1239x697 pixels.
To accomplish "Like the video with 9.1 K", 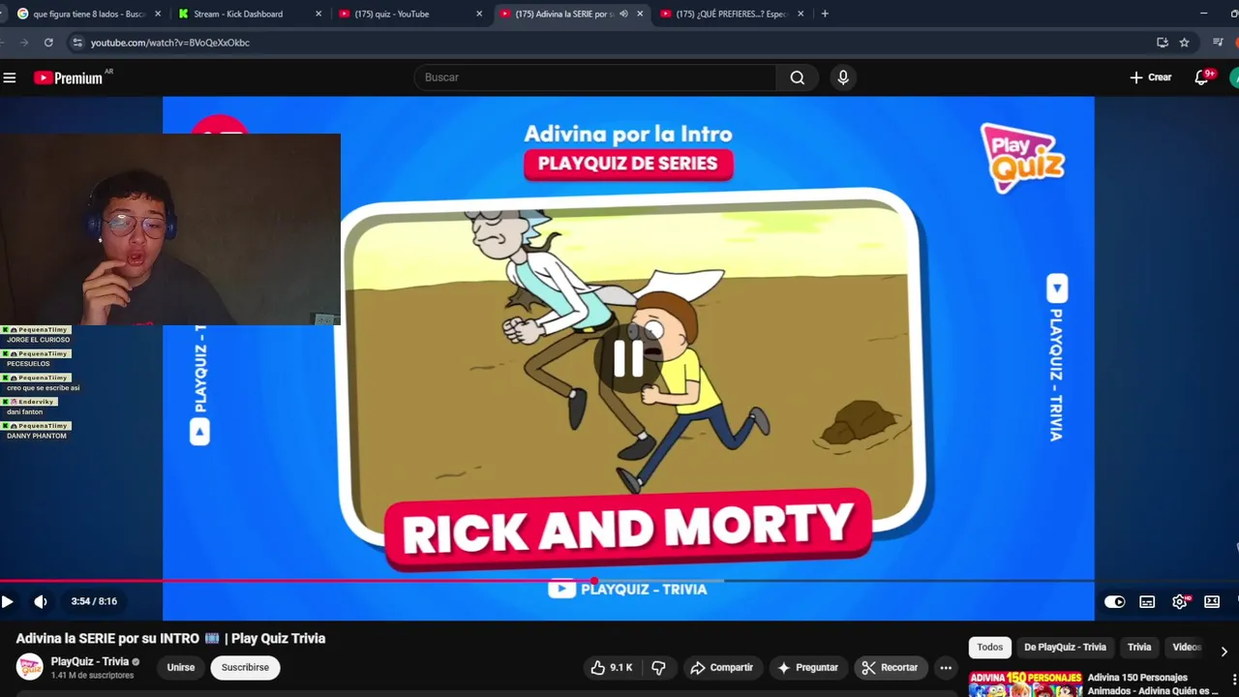I will tap(611, 667).
